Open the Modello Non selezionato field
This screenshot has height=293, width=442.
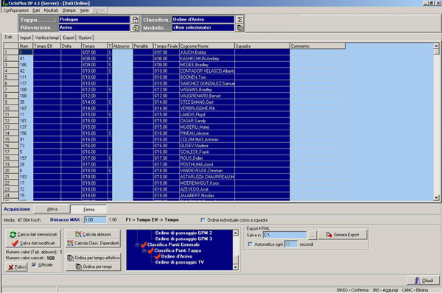tap(203, 28)
